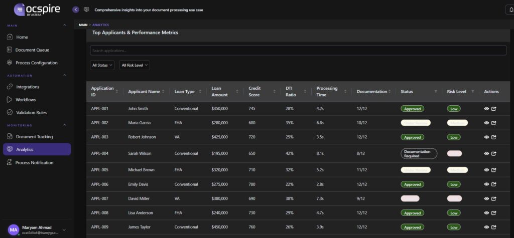
Task: Collapse the MONITORING sidebar section
Action: (x=65, y=125)
